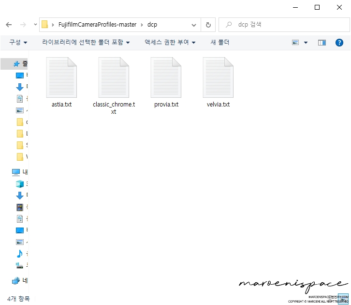Open the address bar history dropdown

(194, 25)
